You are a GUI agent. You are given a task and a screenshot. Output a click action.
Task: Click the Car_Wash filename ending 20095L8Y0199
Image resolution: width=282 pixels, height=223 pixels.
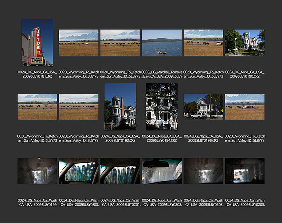tap(38, 202)
